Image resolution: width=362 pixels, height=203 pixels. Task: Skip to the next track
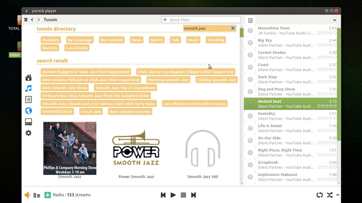193,195
